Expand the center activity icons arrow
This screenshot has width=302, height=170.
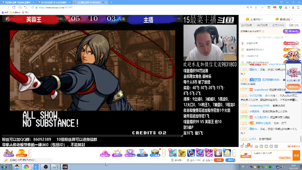164,153
